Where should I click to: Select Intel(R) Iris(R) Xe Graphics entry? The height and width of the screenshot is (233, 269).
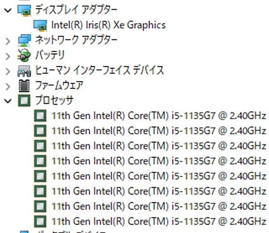pos(108,25)
